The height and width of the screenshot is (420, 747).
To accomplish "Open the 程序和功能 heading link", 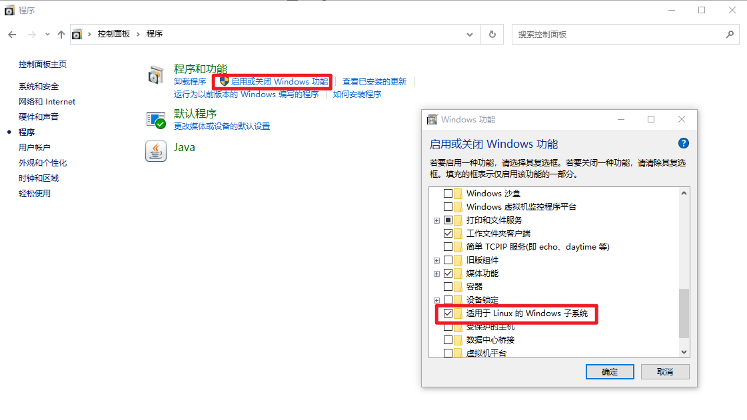I will click(201, 69).
